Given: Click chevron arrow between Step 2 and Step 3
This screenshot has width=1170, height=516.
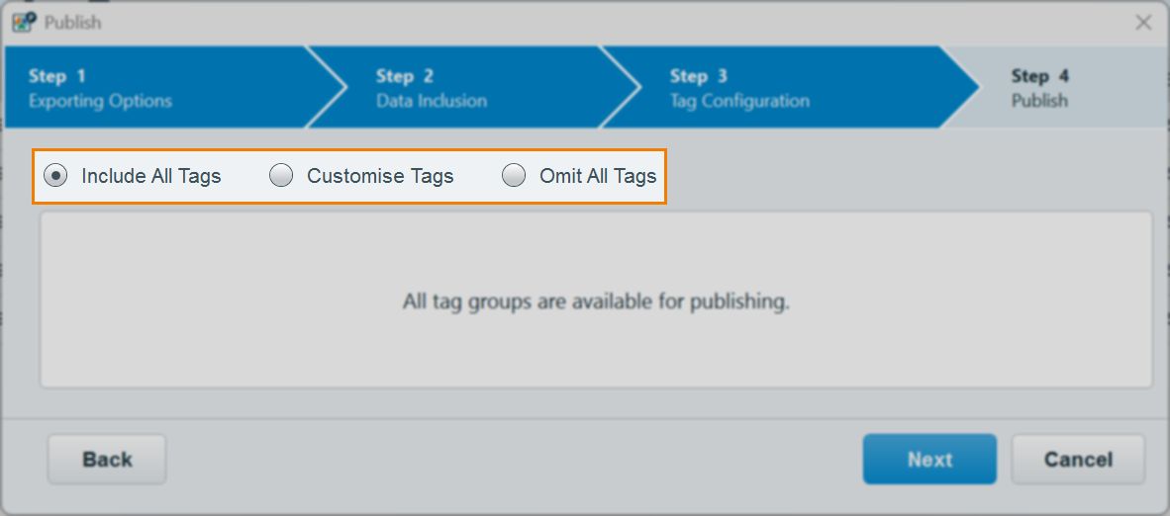Looking at the screenshot, I should (x=624, y=87).
